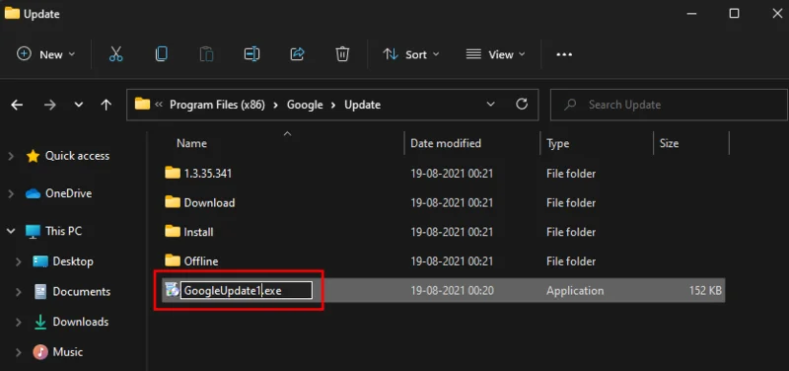The image size is (789, 371).
Task: Sort by the Name column header
Action: point(191,143)
